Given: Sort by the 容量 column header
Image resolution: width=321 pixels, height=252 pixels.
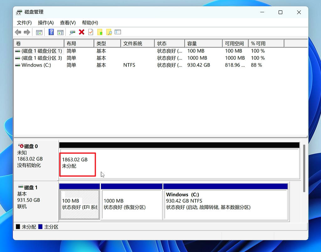Looking at the screenshot, I should click(x=203, y=43).
